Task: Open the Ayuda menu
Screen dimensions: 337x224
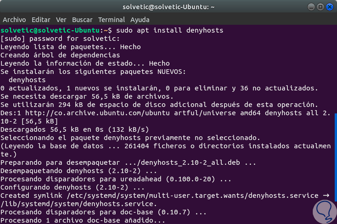Action: 140,20
